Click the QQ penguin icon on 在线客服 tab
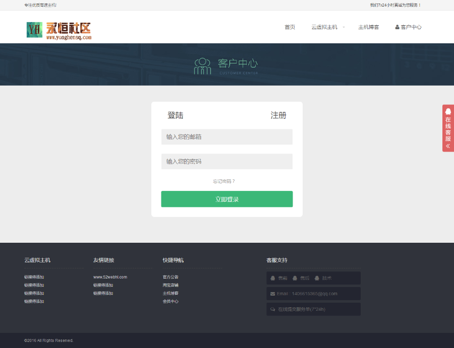The height and width of the screenshot is (348, 454). tap(448, 112)
